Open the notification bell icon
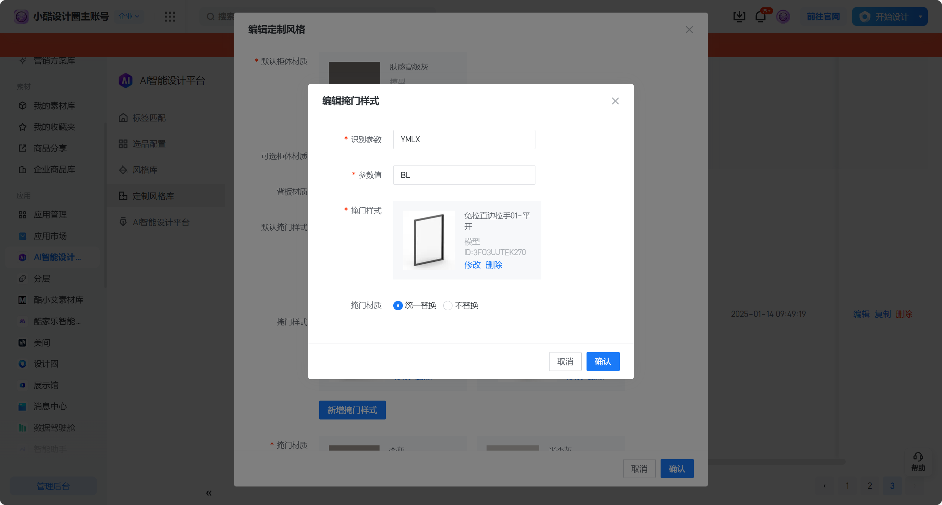The width and height of the screenshot is (942, 505). pos(761,17)
